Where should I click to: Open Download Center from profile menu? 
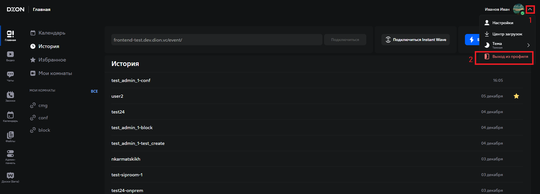(x=507, y=34)
